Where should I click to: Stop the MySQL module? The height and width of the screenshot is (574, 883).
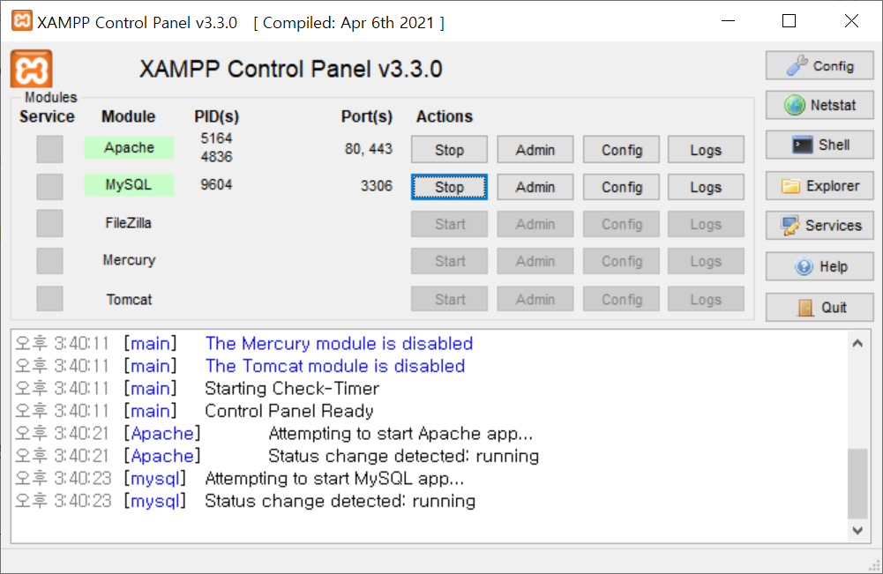(449, 187)
